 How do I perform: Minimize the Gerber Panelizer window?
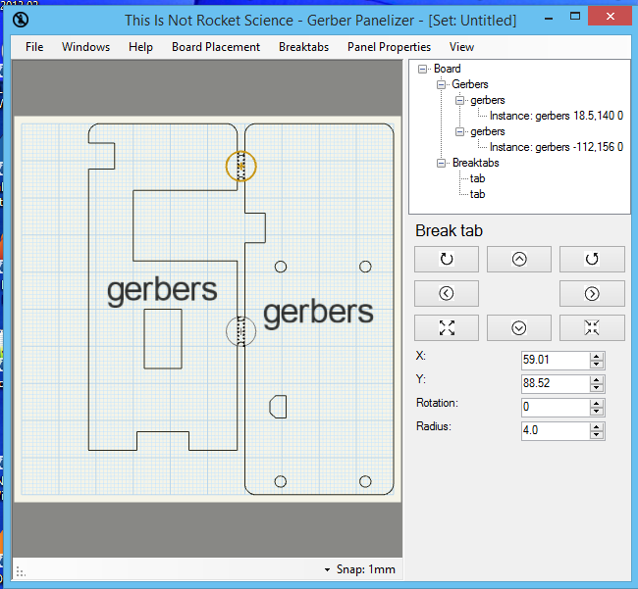[x=549, y=18]
